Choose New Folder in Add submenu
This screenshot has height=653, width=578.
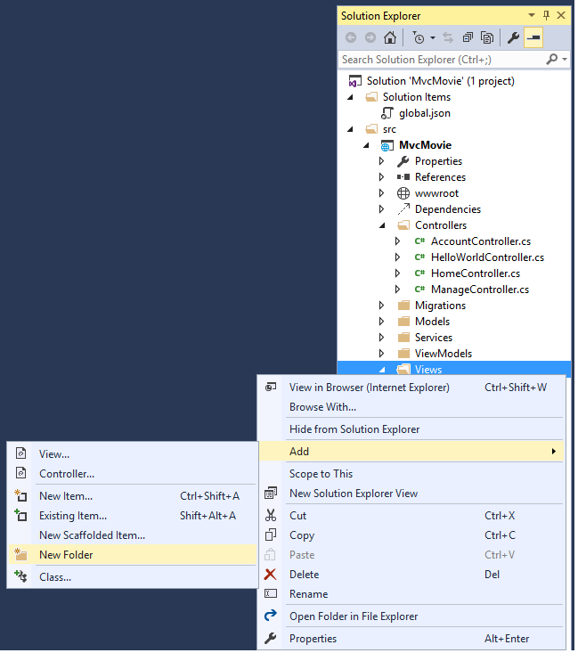click(133, 557)
